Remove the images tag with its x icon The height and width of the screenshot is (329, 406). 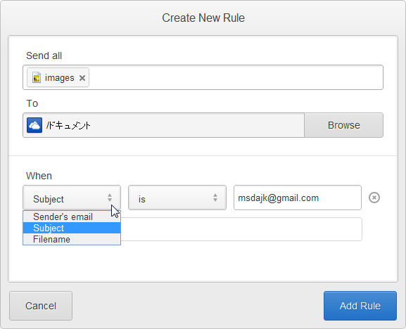pyautogui.click(x=82, y=78)
